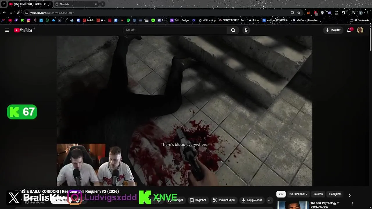The width and height of the screenshot is (372, 209).
Task: Click the youtube.com address bar URL
Action: [x=52, y=13]
